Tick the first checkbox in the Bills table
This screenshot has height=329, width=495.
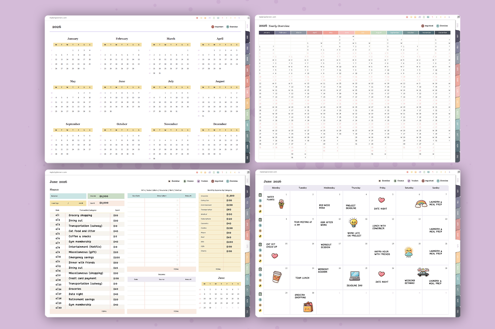click(x=177, y=200)
